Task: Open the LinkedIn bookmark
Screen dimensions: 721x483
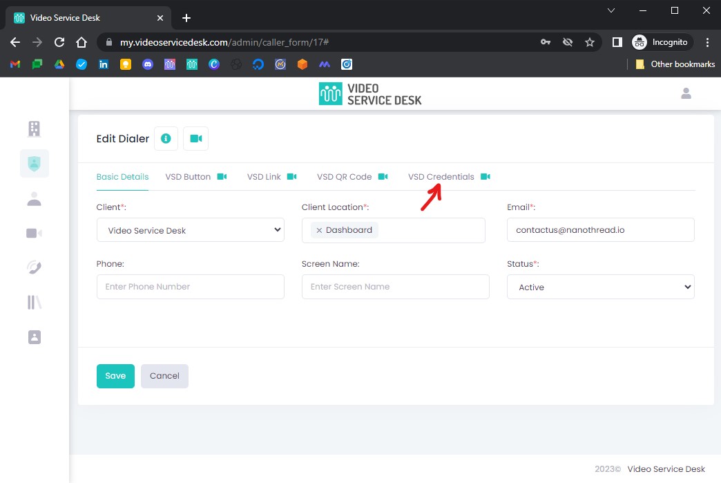Action: click(x=104, y=64)
